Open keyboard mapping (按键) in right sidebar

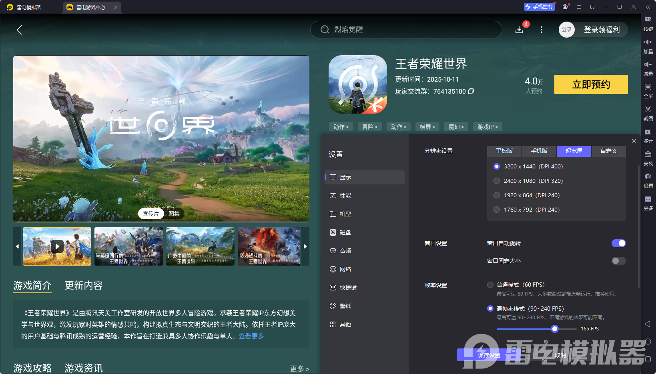tap(648, 24)
